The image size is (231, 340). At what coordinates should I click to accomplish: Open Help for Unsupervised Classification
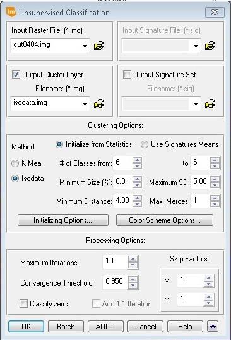[x=185, y=326]
